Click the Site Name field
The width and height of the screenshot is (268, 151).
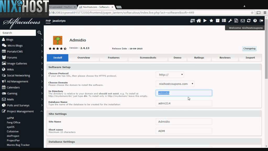(184, 122)
